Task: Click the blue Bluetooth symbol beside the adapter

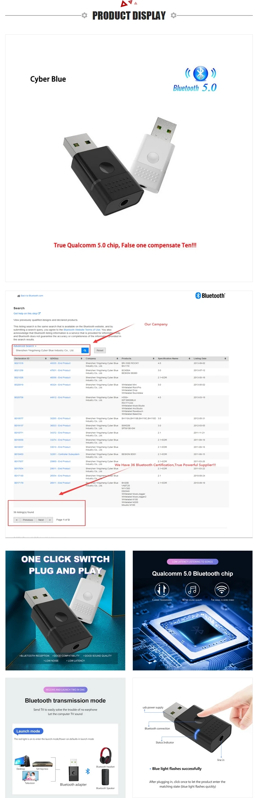Action: click(88, 772)
